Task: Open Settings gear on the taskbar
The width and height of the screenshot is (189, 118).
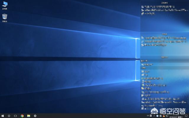Action: tap(35, 116)
